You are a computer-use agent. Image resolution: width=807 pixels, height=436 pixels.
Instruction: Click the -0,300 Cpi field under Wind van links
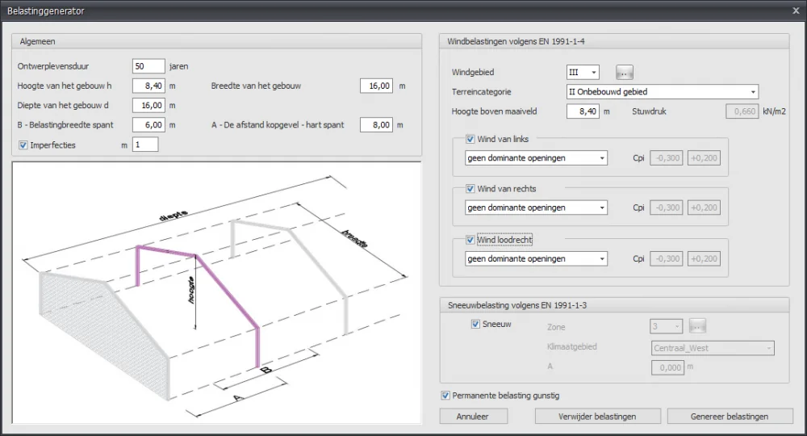667,158
